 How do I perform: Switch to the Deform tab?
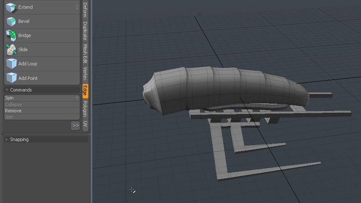pyautogui.click(x=85, y=9)
